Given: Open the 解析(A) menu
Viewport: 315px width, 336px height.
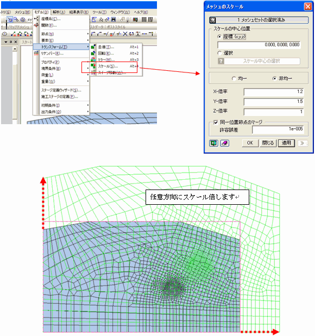Looking at the screenshot, I should click(x=59, y=12).
